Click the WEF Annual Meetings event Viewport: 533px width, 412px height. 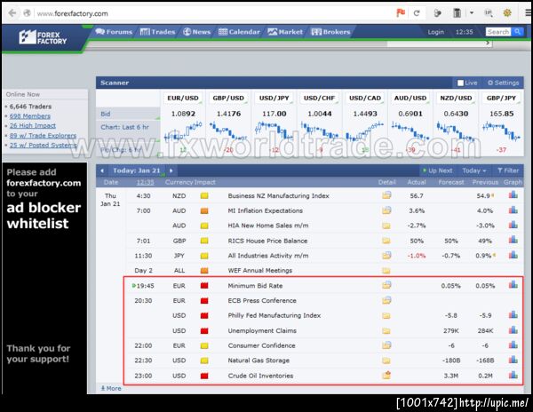click(x=260, y=270)
